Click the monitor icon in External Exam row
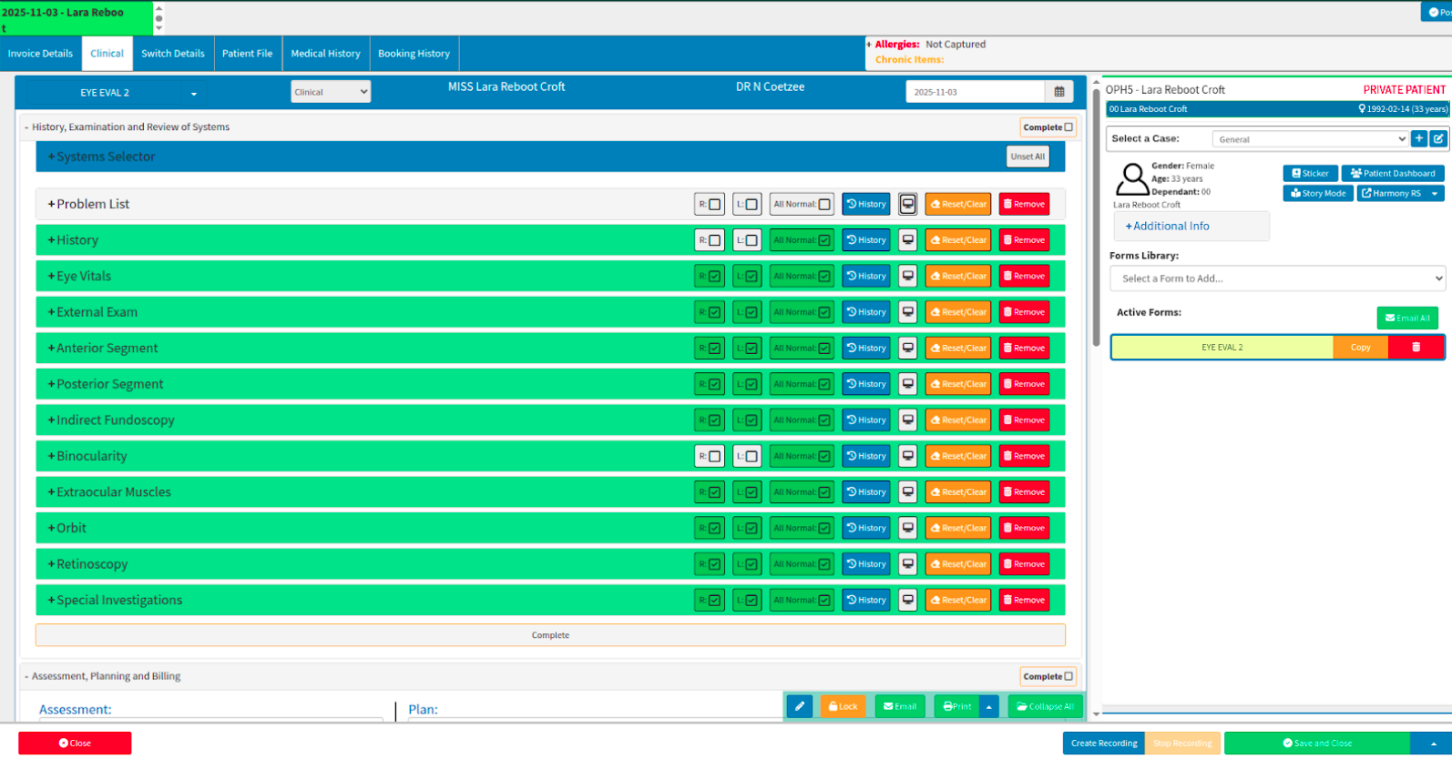Screen dimensions: 1452x759 pyautogui.click(x=907, y=312)
